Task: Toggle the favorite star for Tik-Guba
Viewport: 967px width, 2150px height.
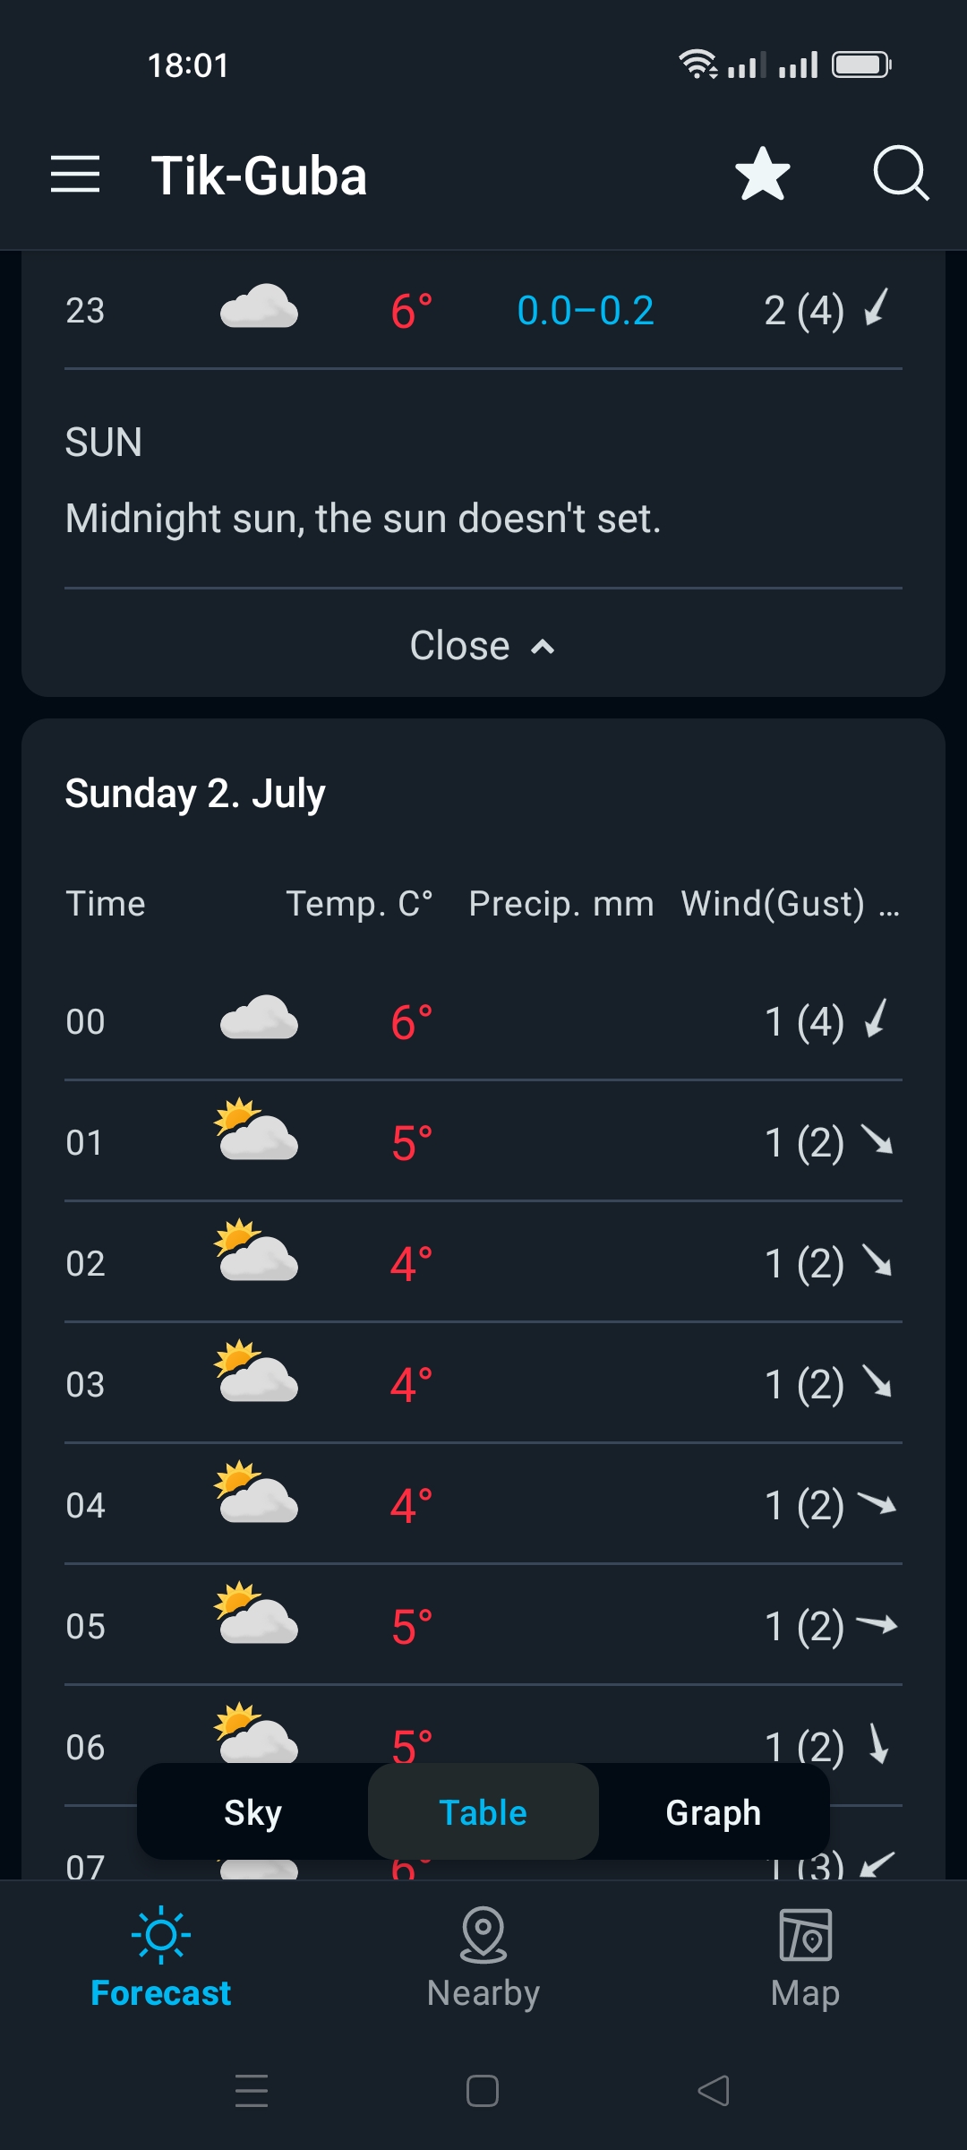Action: pos(762,174)
